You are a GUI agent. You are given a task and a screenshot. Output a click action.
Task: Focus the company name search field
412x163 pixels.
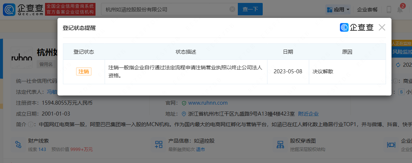169,9
